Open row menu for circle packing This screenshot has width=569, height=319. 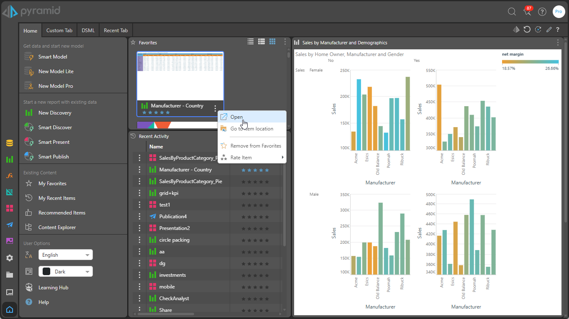pyautogui.click(x=140, y=240)
